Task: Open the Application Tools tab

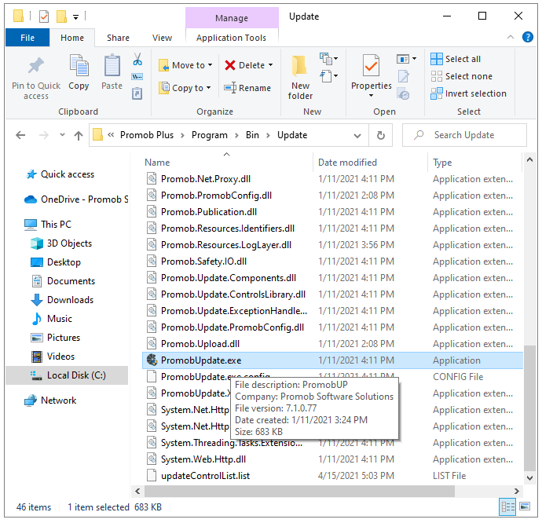Action: (x=231, y=38)
